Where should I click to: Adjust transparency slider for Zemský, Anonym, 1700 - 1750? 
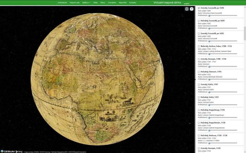pyautogui.click(x=223, y=66)
